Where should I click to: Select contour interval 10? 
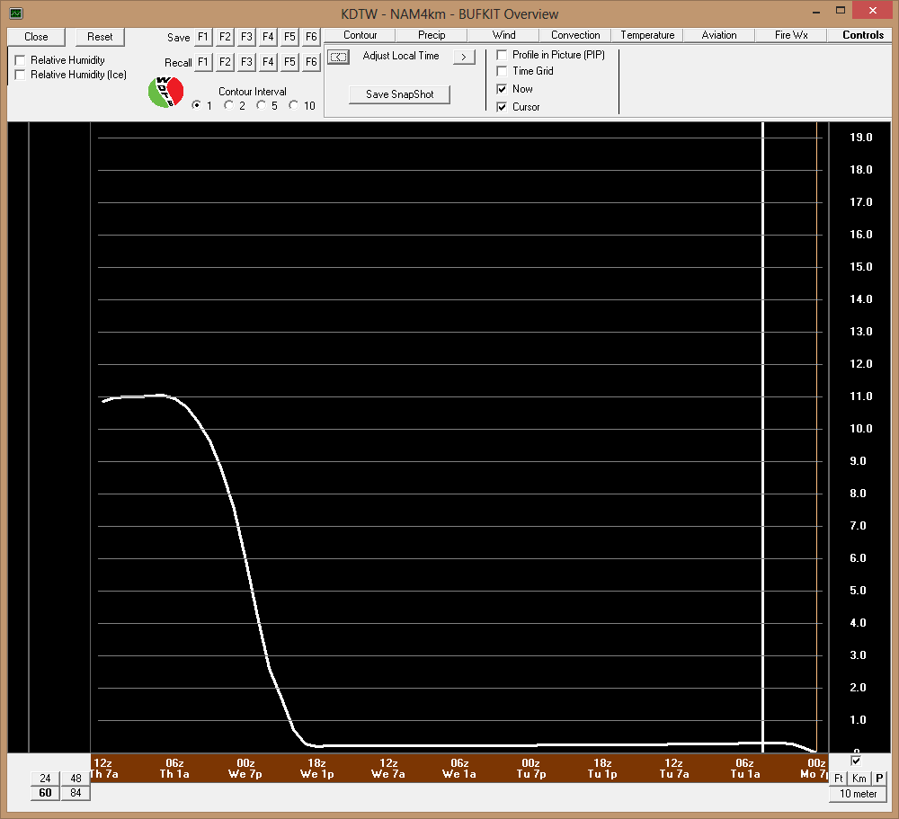click(294, 105)
